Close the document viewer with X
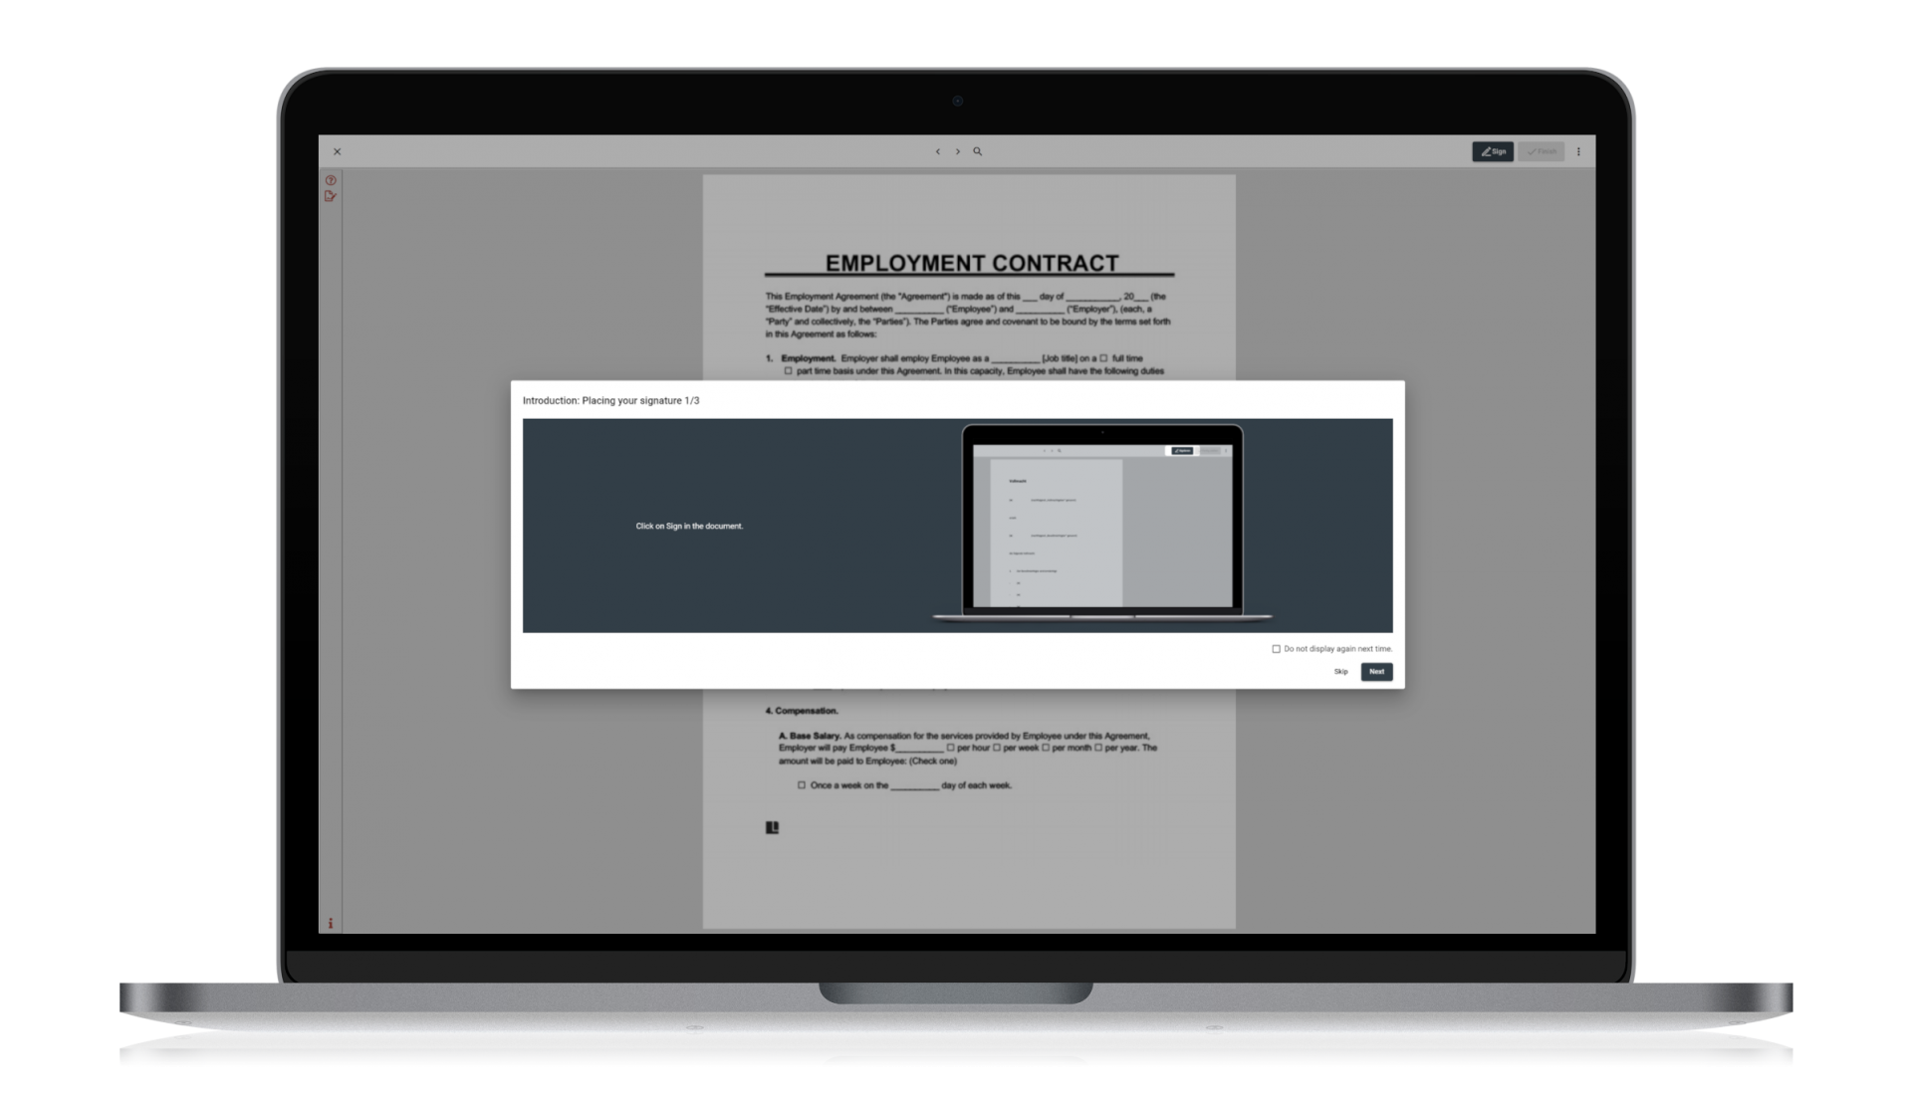This screenshot has width=1912, height=1099. coord(337,151)
